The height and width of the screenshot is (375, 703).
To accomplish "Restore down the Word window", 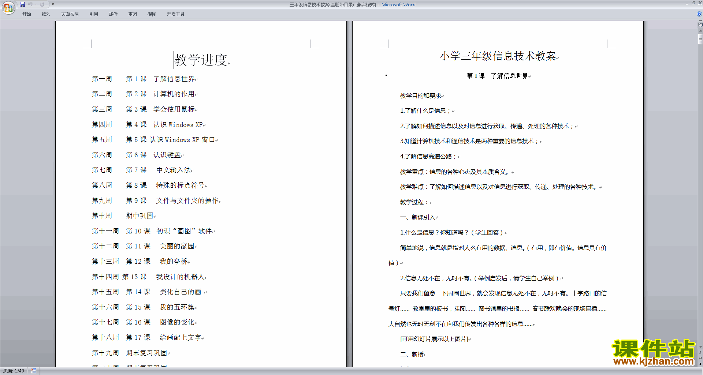I will (693, 3).
